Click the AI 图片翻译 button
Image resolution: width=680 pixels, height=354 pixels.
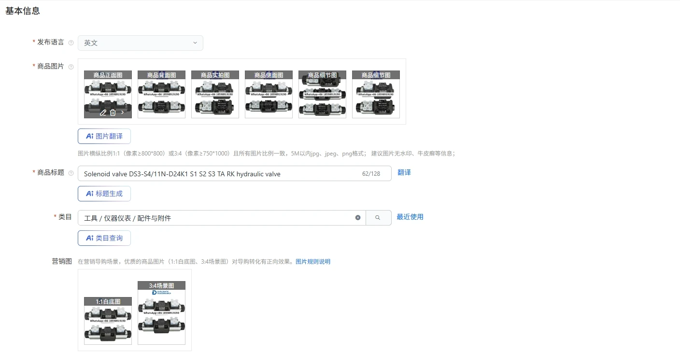104,136
